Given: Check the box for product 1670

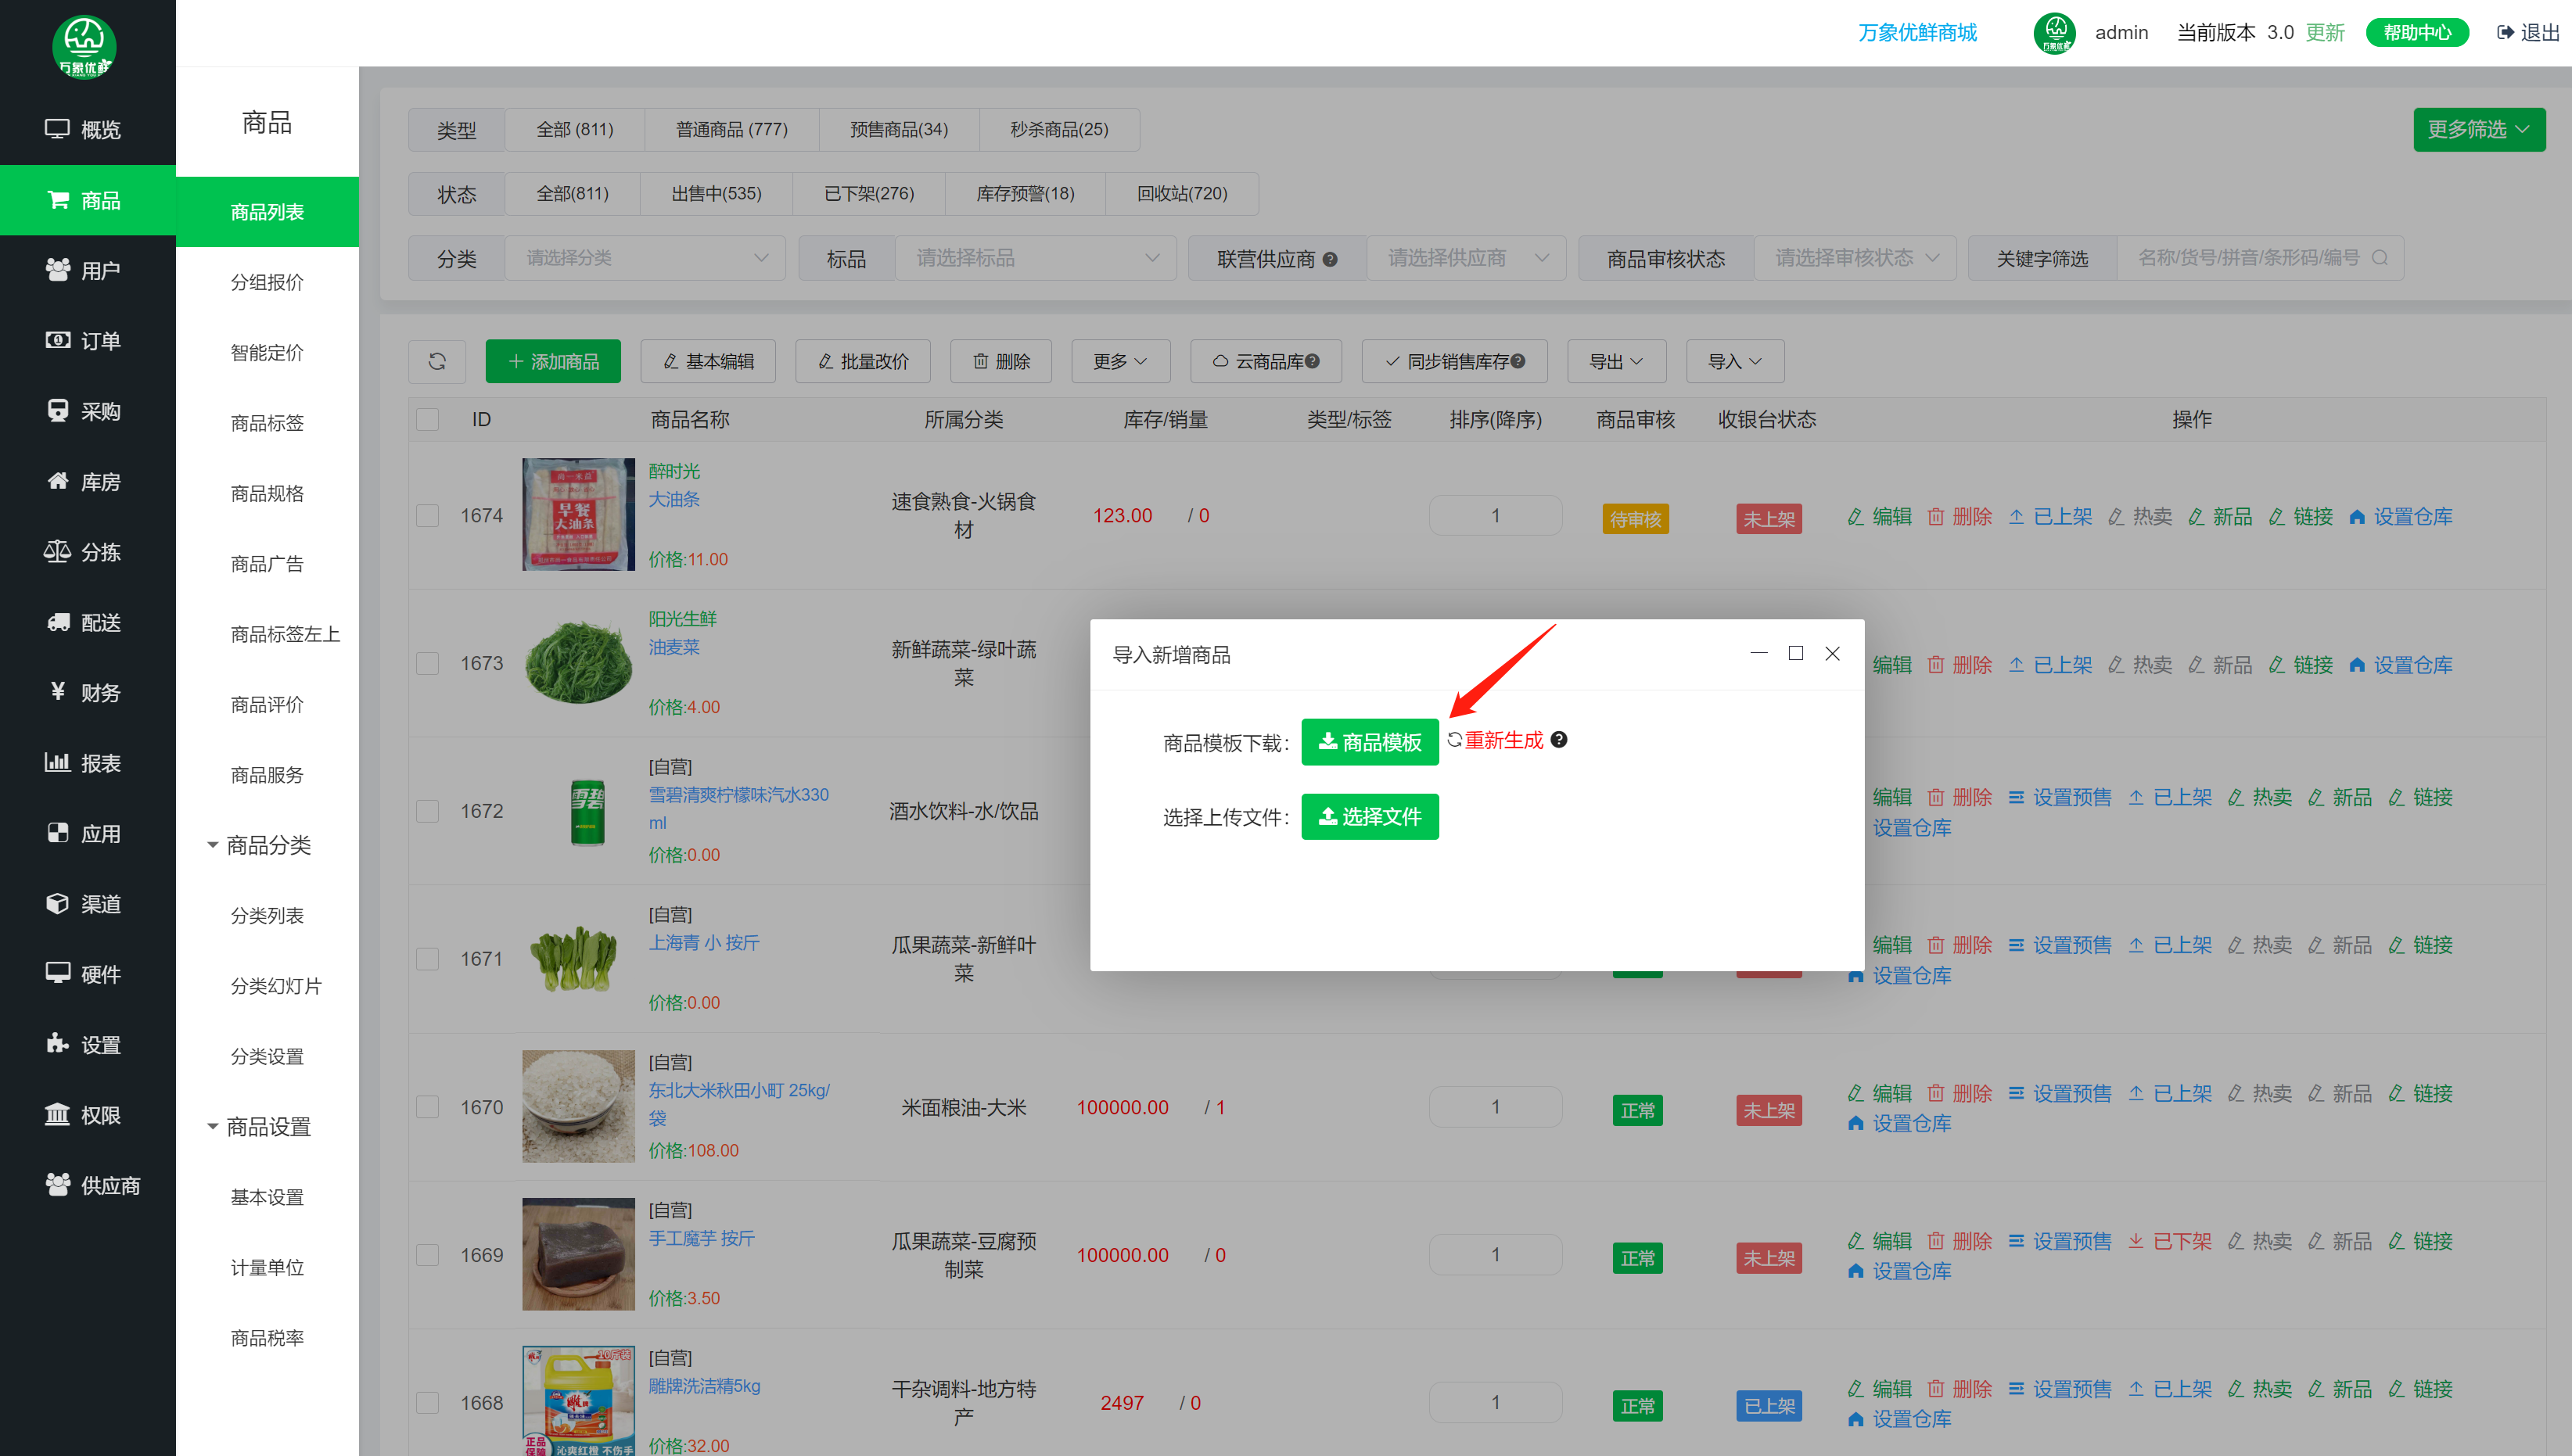Looking at the screenshot, I should [x=428, y=1107].
